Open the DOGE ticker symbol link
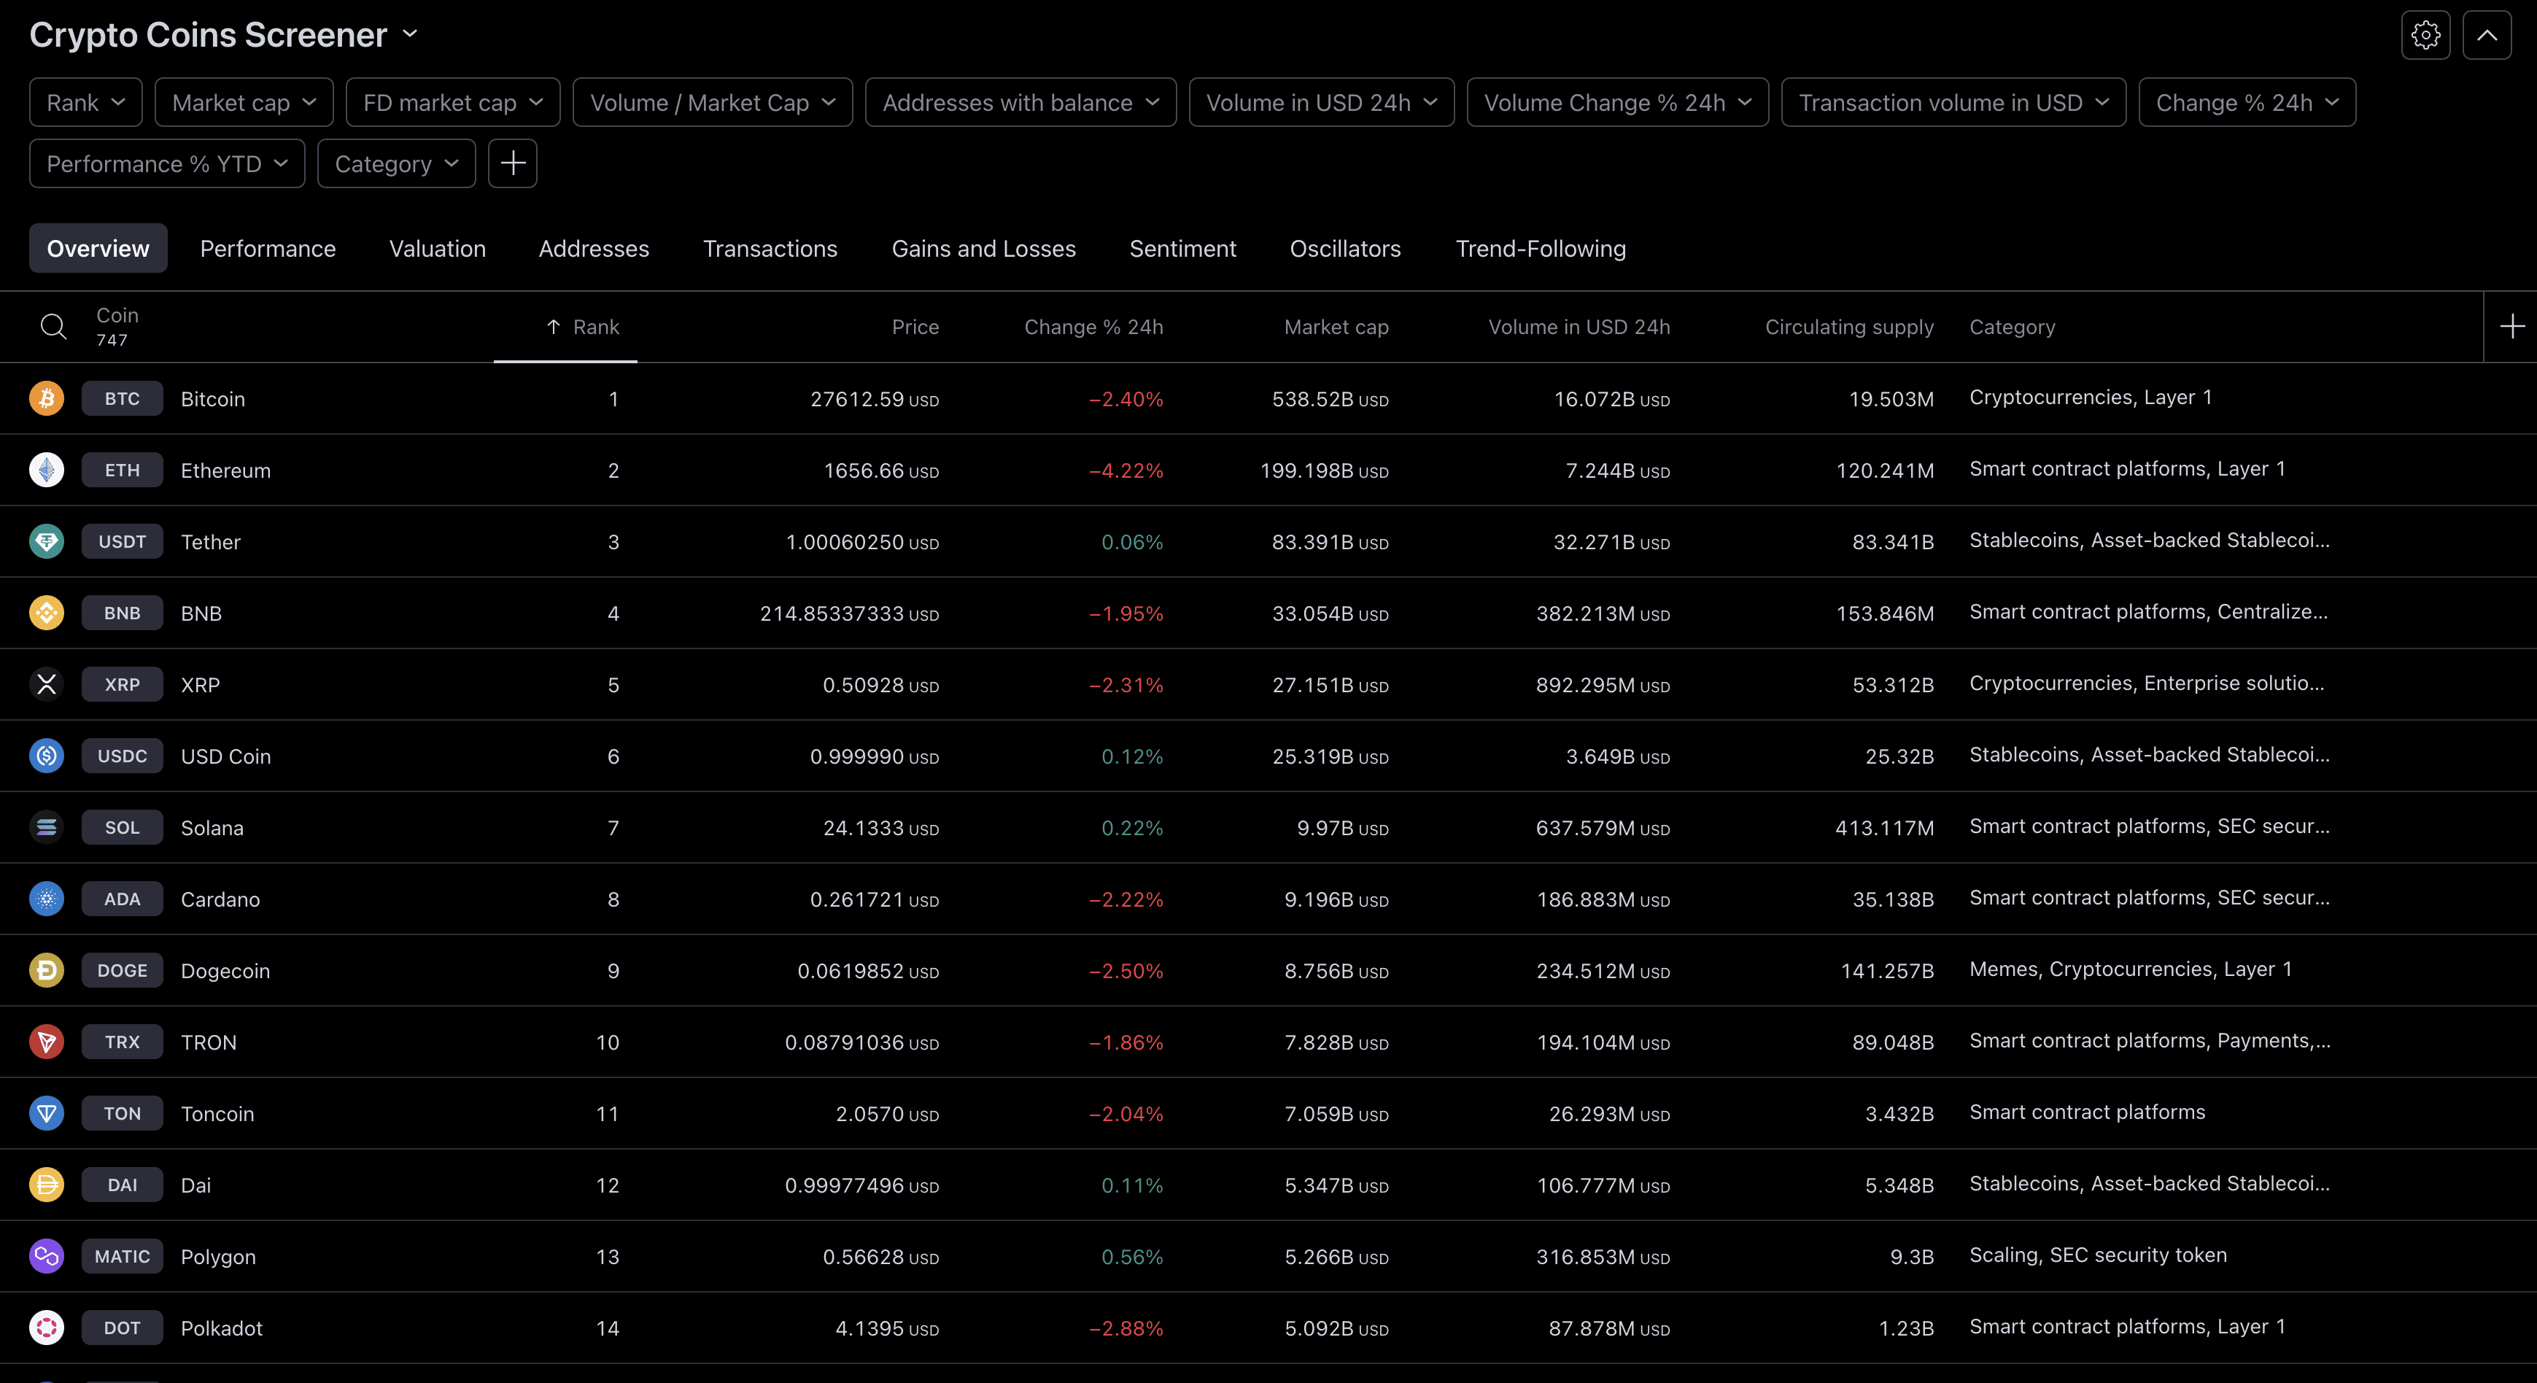The height and width of the screenshot is (1383, 2537). click(x=122, y=970)
